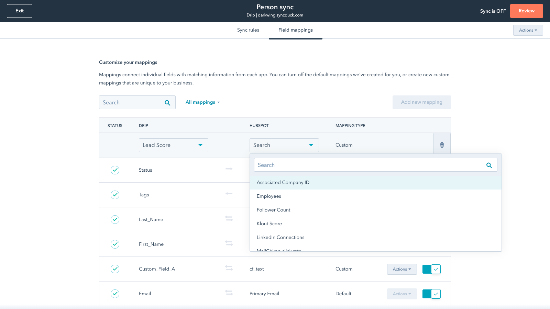
Task: Disable the Email mapping toggle
Action: pos(431,294)
